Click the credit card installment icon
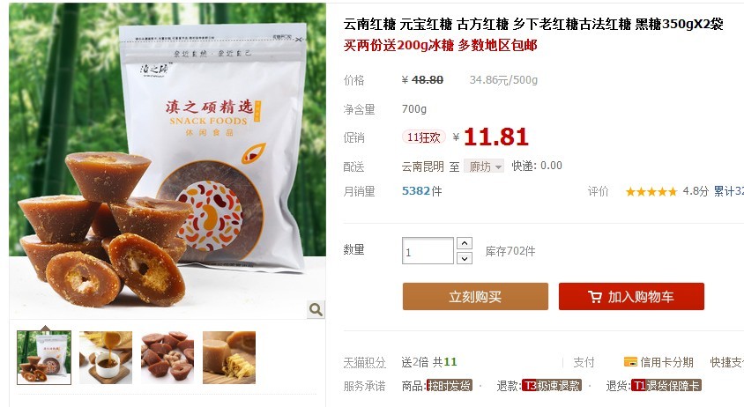 (x=630, y=362)
